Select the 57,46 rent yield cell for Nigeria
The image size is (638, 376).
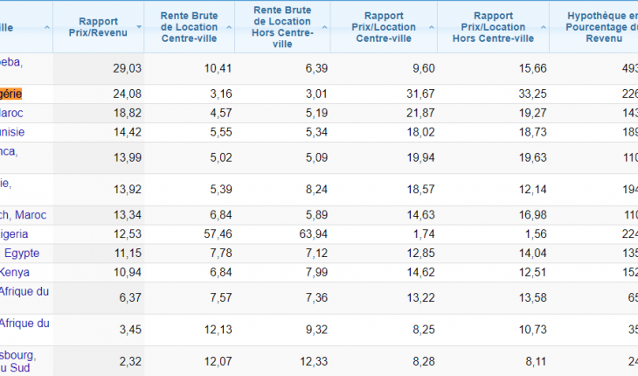pyautogui.click(x=218, y=234)
